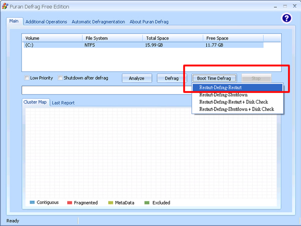This screenshot has height=226, width=301.
Task: Open the Additional Operations tab
Action: [x=46, y=22]
